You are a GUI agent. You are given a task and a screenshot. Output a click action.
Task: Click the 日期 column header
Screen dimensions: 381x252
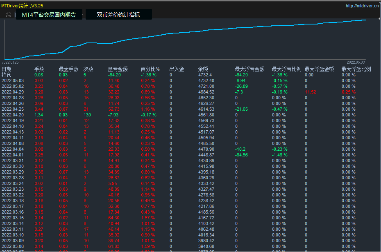tap(7, 69)
